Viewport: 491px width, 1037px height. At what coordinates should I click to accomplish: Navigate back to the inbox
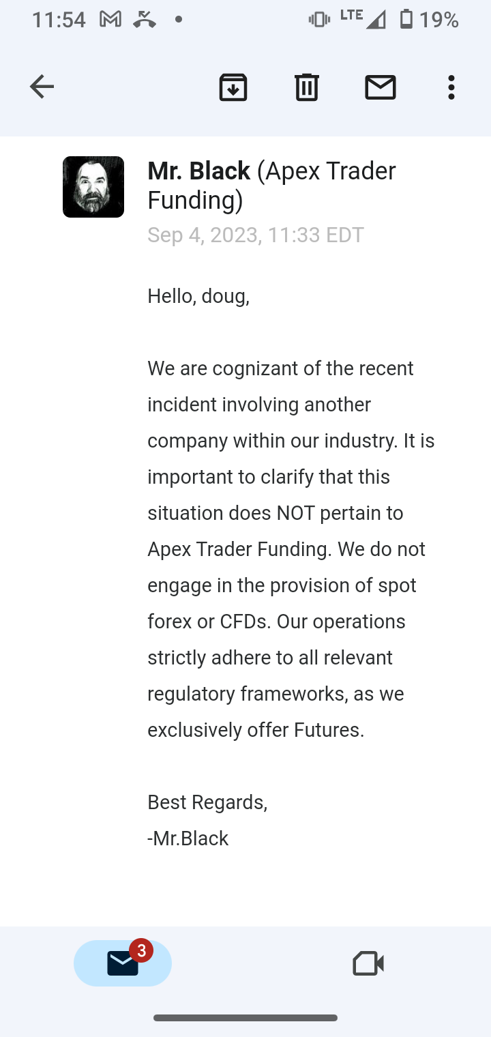coord(42,86)
